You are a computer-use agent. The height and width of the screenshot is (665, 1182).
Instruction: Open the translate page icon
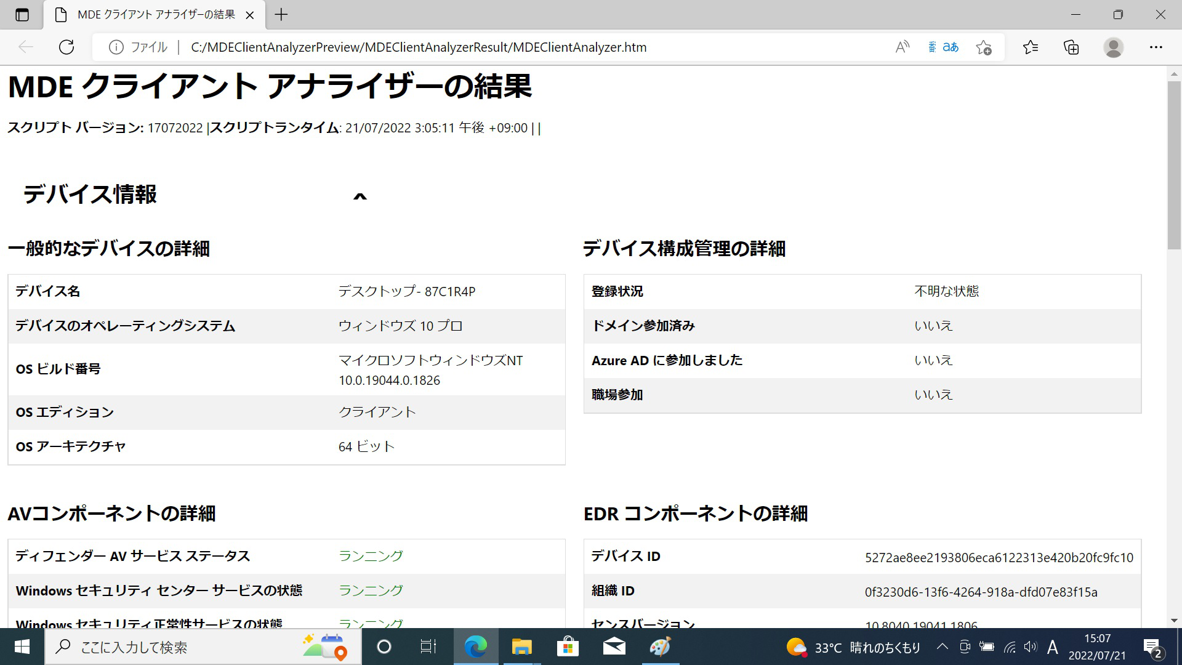943,47
